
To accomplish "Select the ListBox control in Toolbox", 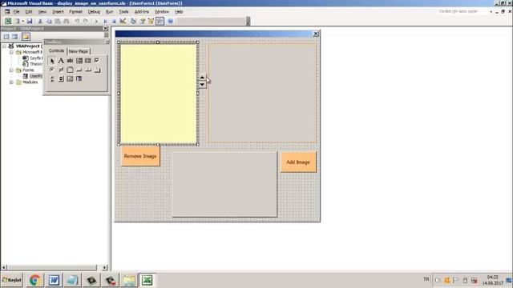I will [x=88, y=61].
